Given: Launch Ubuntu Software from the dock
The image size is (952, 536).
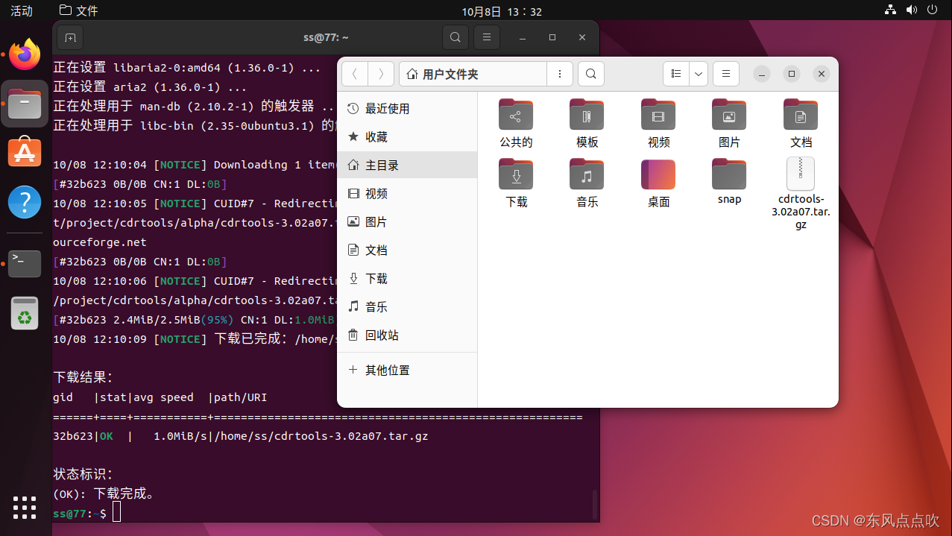Looking at the screenshot, I should pos(24,152).
